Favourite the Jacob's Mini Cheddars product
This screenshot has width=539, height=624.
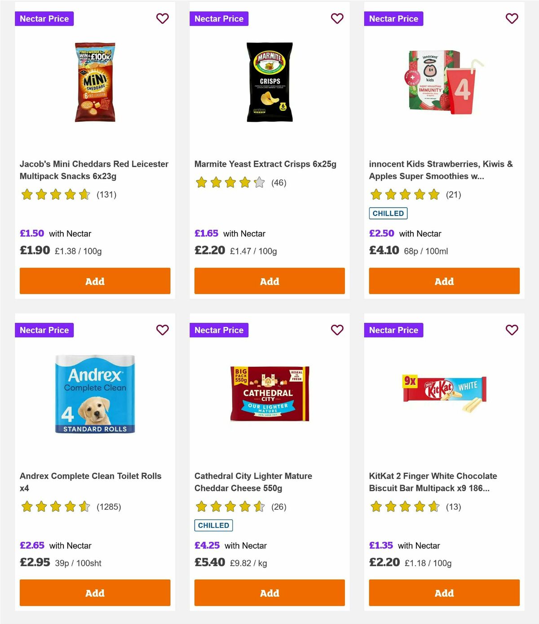click(x=163, y=18)
